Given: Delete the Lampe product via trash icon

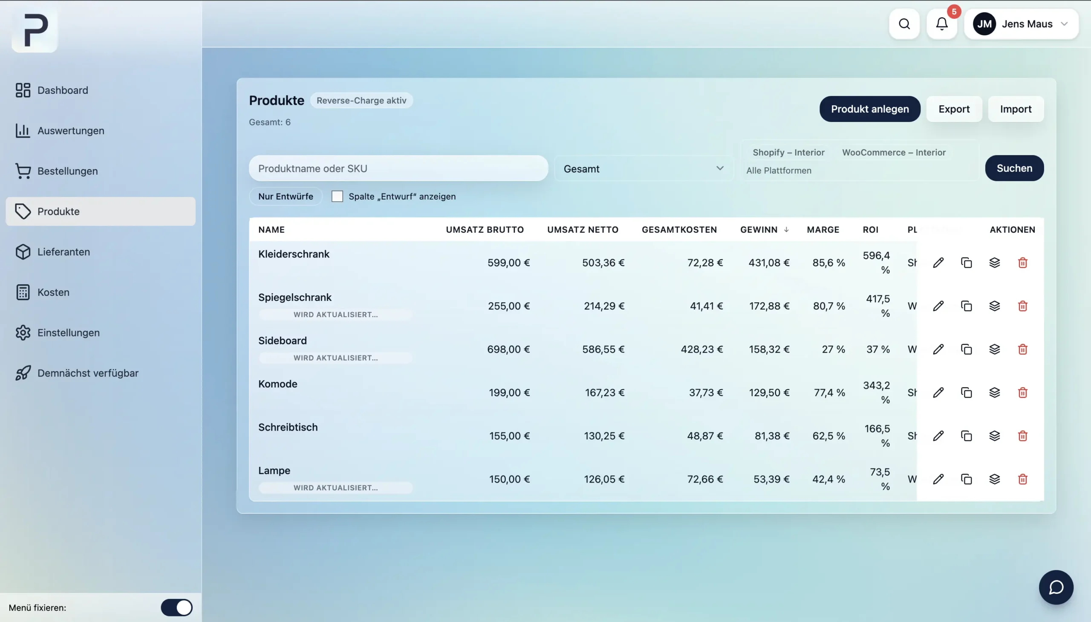Looking at the screenshot, I should 1023,479.
